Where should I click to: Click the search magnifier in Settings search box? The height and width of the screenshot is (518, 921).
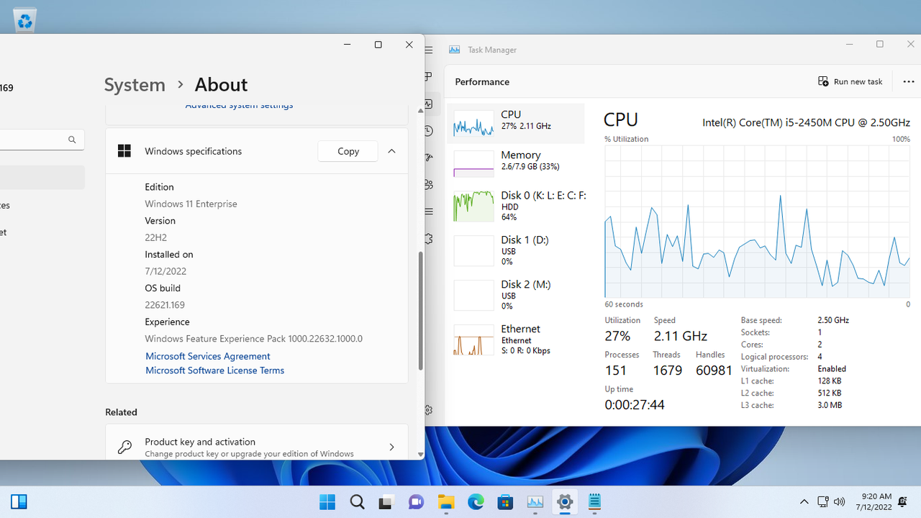click(72, 140)
